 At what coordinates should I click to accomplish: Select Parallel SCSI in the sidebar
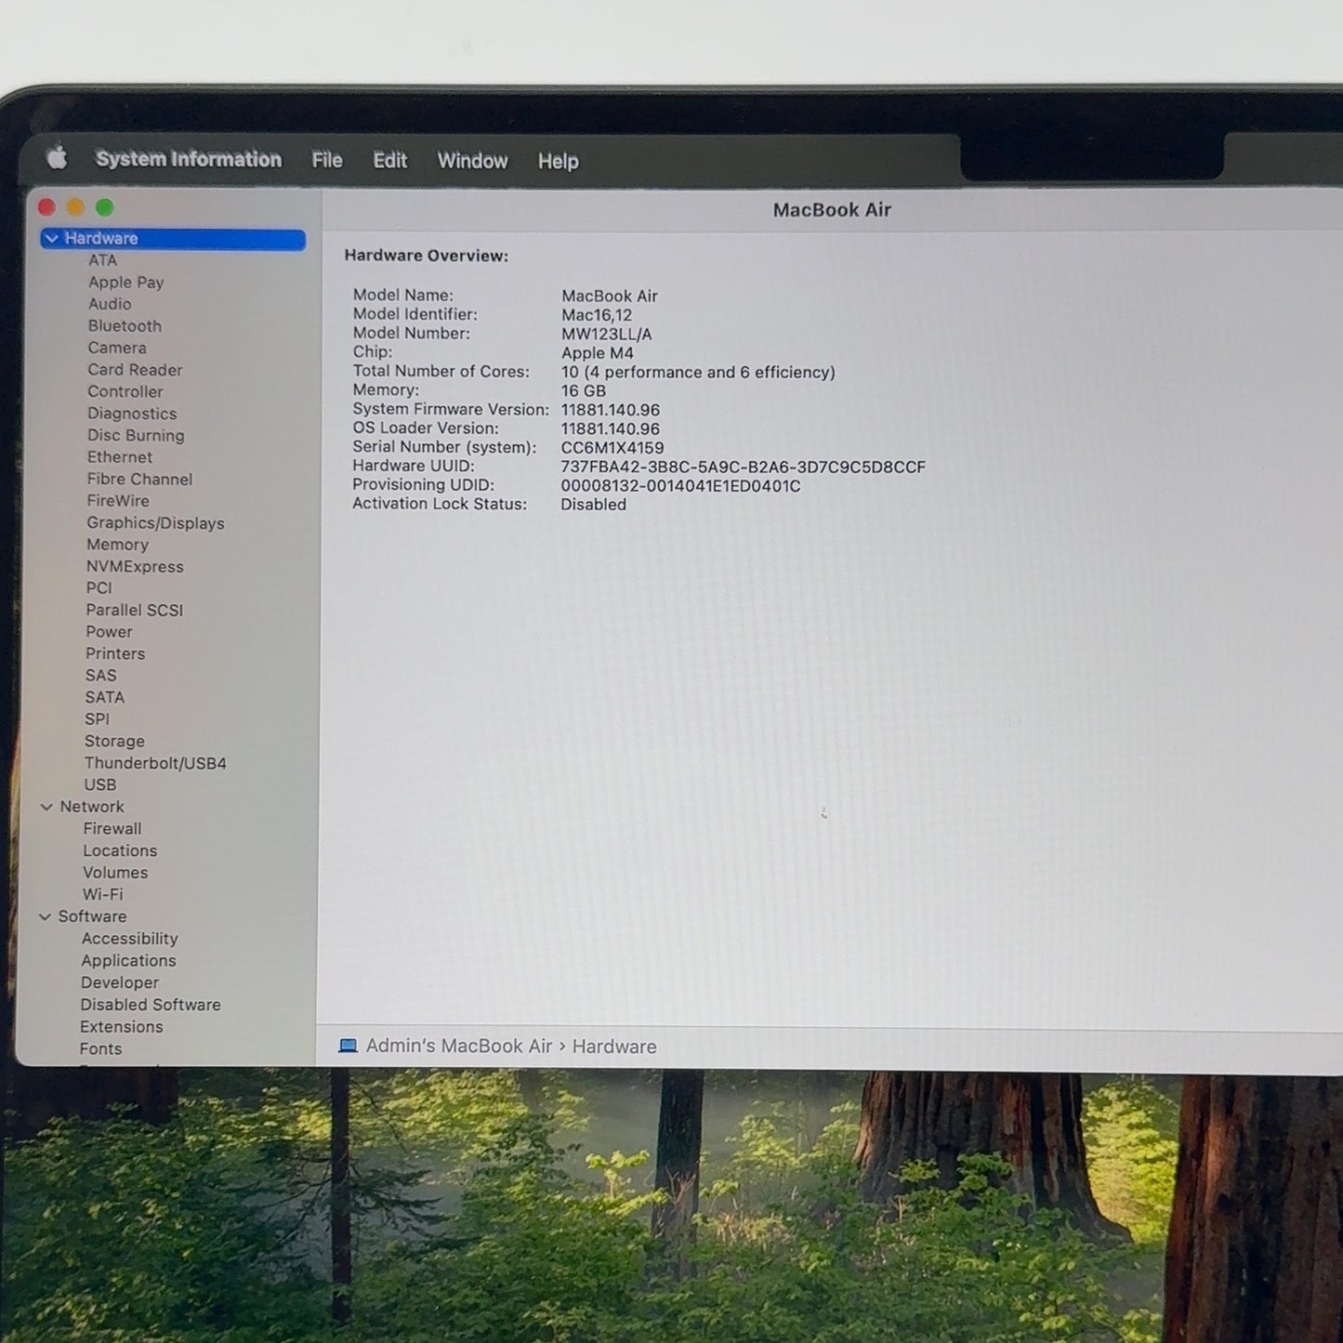tap(135, 611)
